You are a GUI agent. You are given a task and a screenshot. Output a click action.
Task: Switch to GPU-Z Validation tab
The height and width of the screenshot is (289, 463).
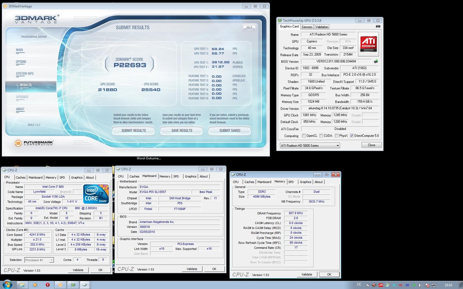[322, 27]
